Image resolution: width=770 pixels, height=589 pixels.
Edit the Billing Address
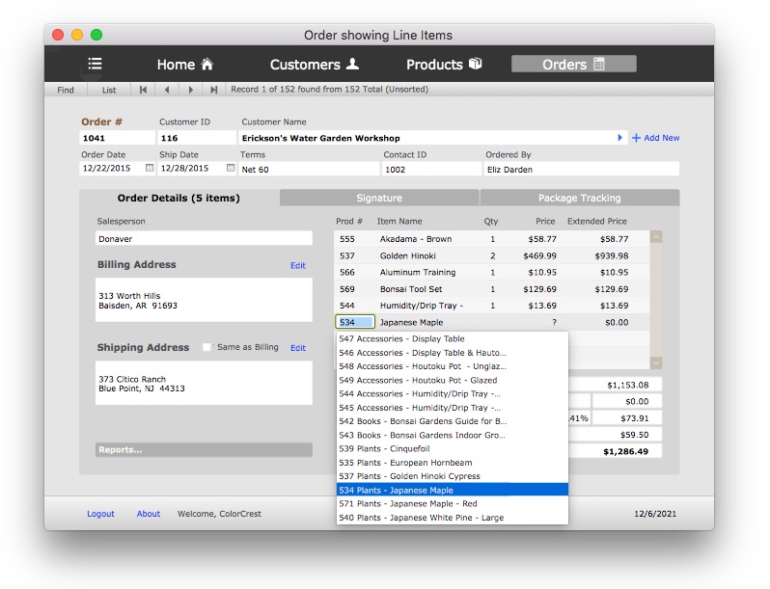[297, 265]
